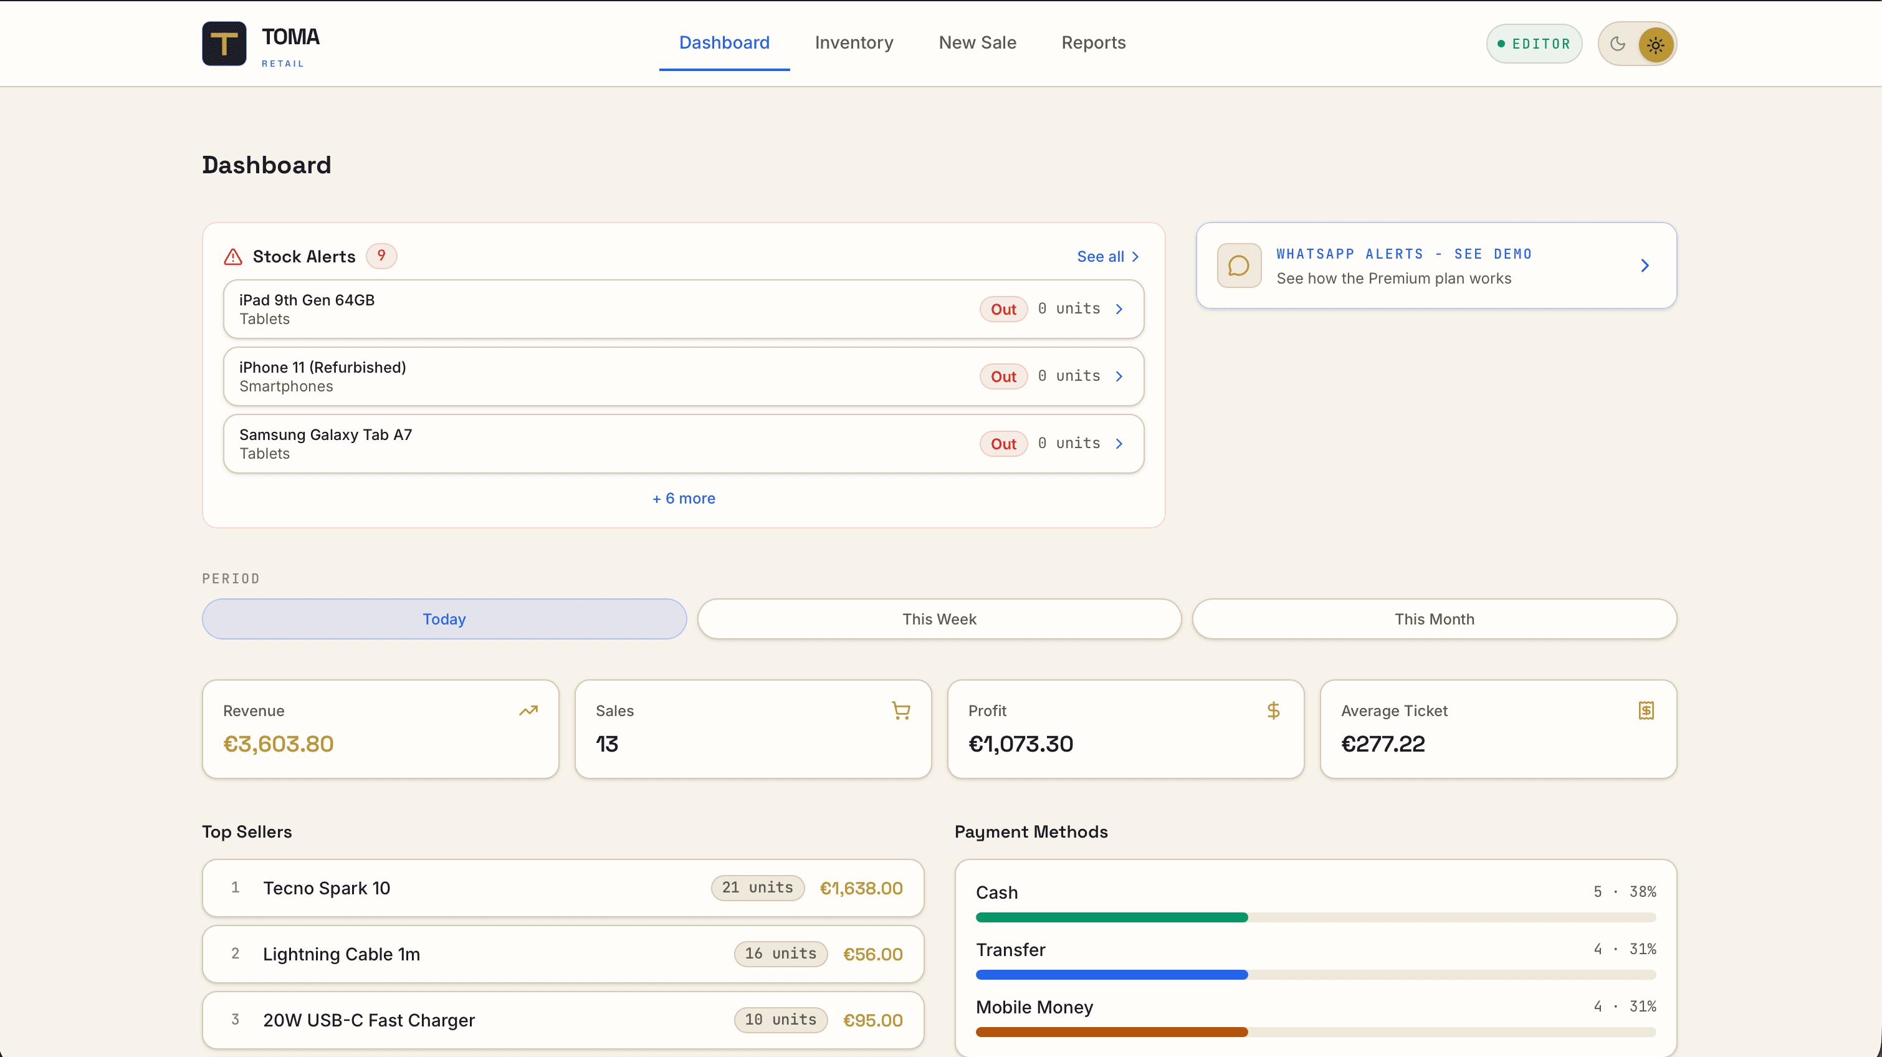Click the EDITOR role badge
This screenshot has height=1057, width=1882.
[1534, 44]
